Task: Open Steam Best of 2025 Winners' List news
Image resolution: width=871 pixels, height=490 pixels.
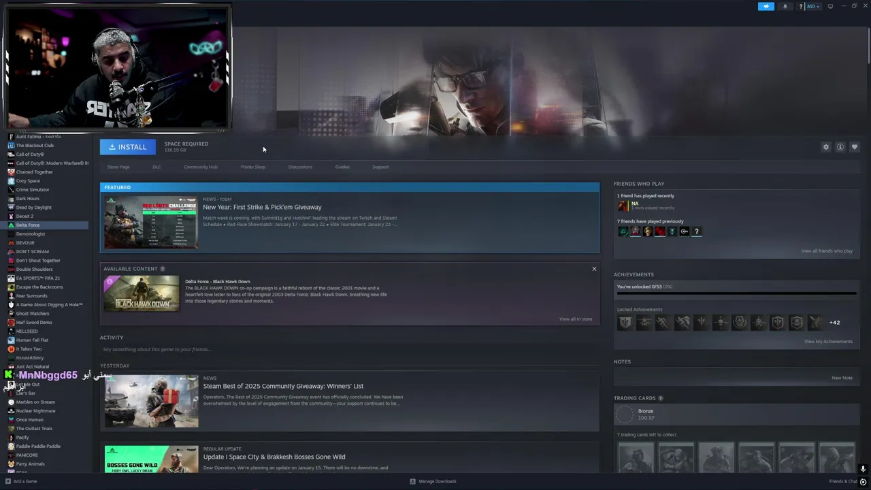Action: pyautogui.click(x=283, y=386)
